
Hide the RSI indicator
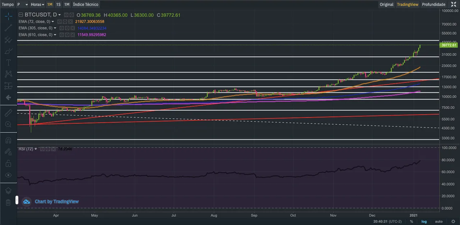(42, 149)
